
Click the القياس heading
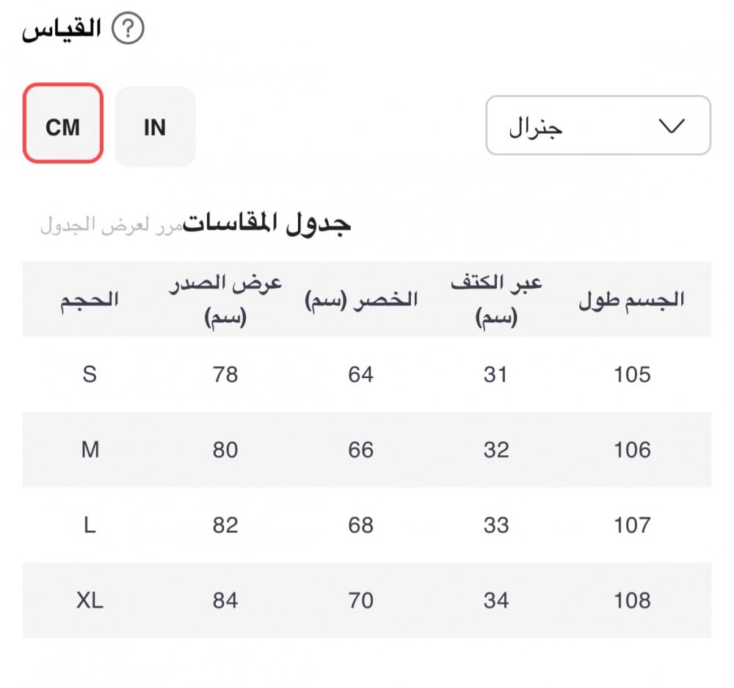point(62,30)
